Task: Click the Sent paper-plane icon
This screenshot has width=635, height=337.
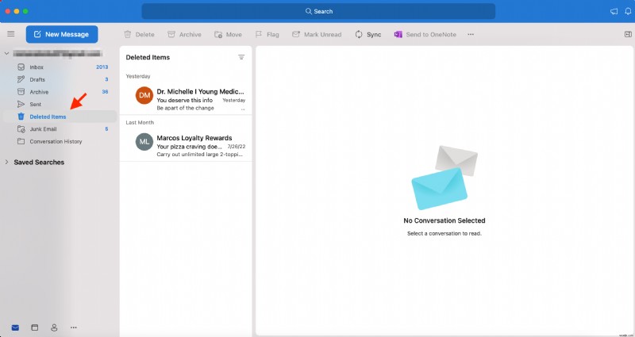Action: click(21, 105)
